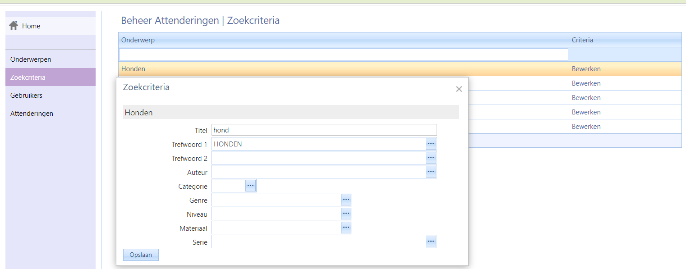Open lookup for Trefwoord 1 field

pyautogui.click(x=431, y=144)
